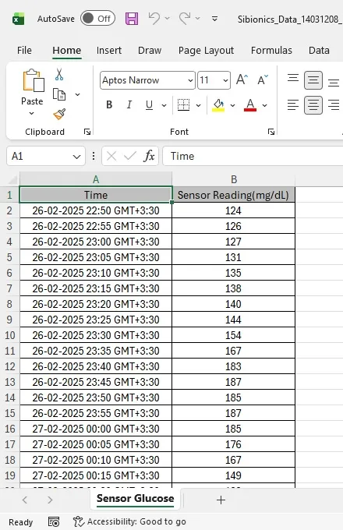Cut selection with scissors icon
Screen dimensions: 343x530
pyautogui.click(x=59, y=74)
